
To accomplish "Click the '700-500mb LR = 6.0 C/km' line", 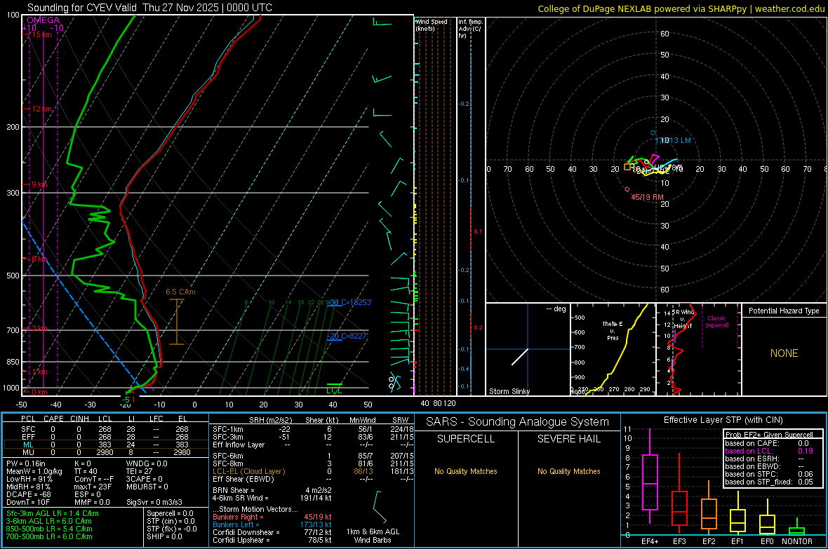I will 49,536.
